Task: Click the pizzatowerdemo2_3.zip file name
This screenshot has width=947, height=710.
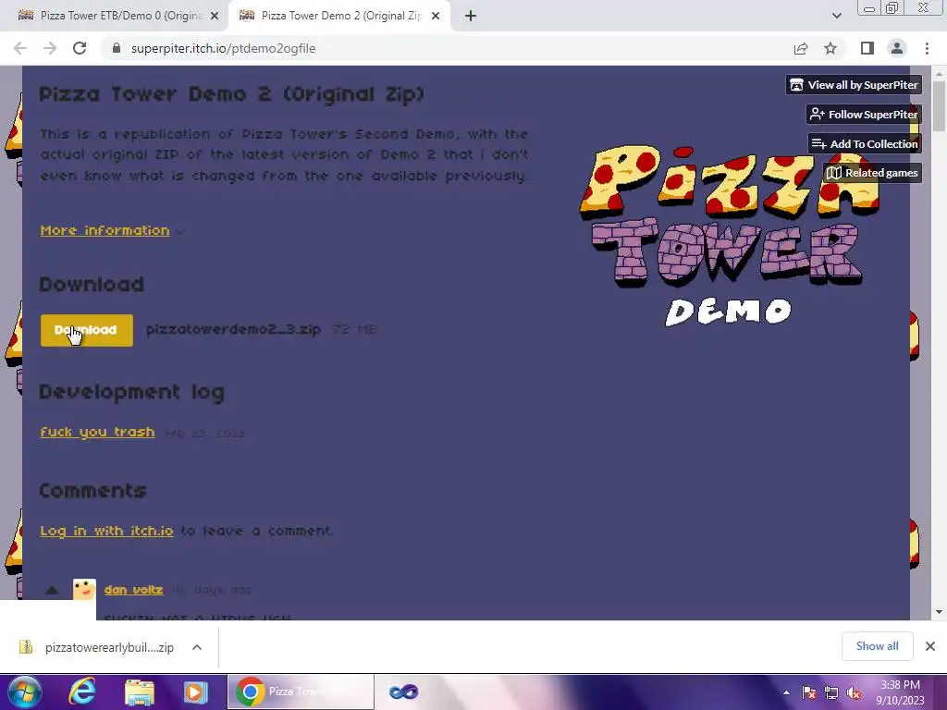Action: point(233,330)
